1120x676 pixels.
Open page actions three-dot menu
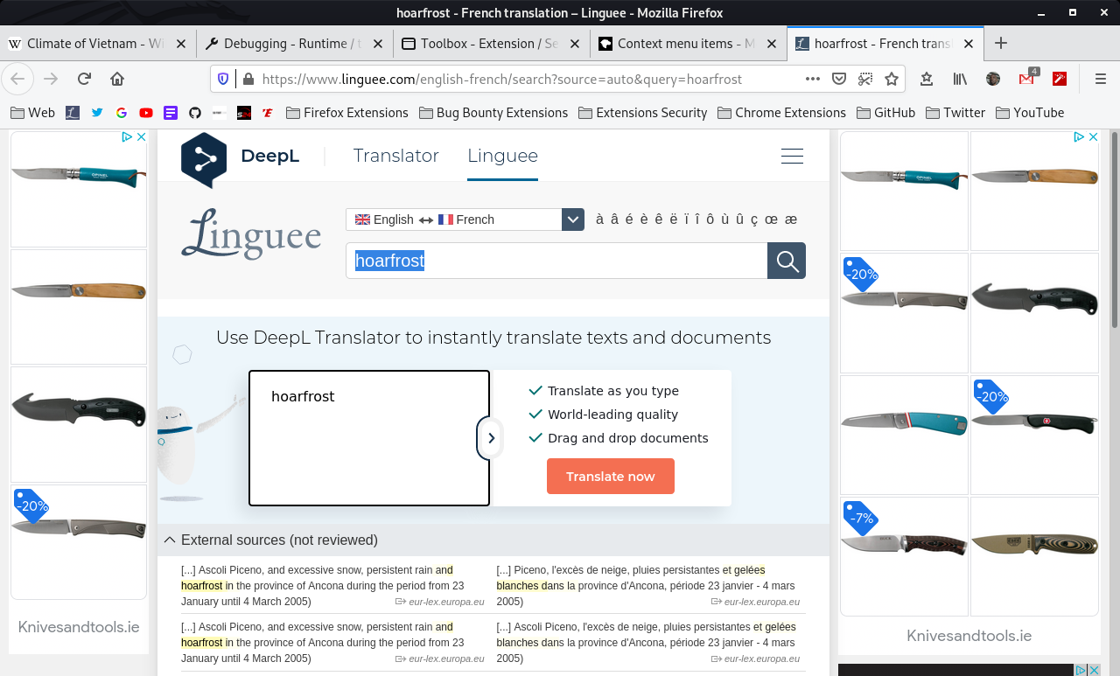pyautogui.click(x=813, y=79)
